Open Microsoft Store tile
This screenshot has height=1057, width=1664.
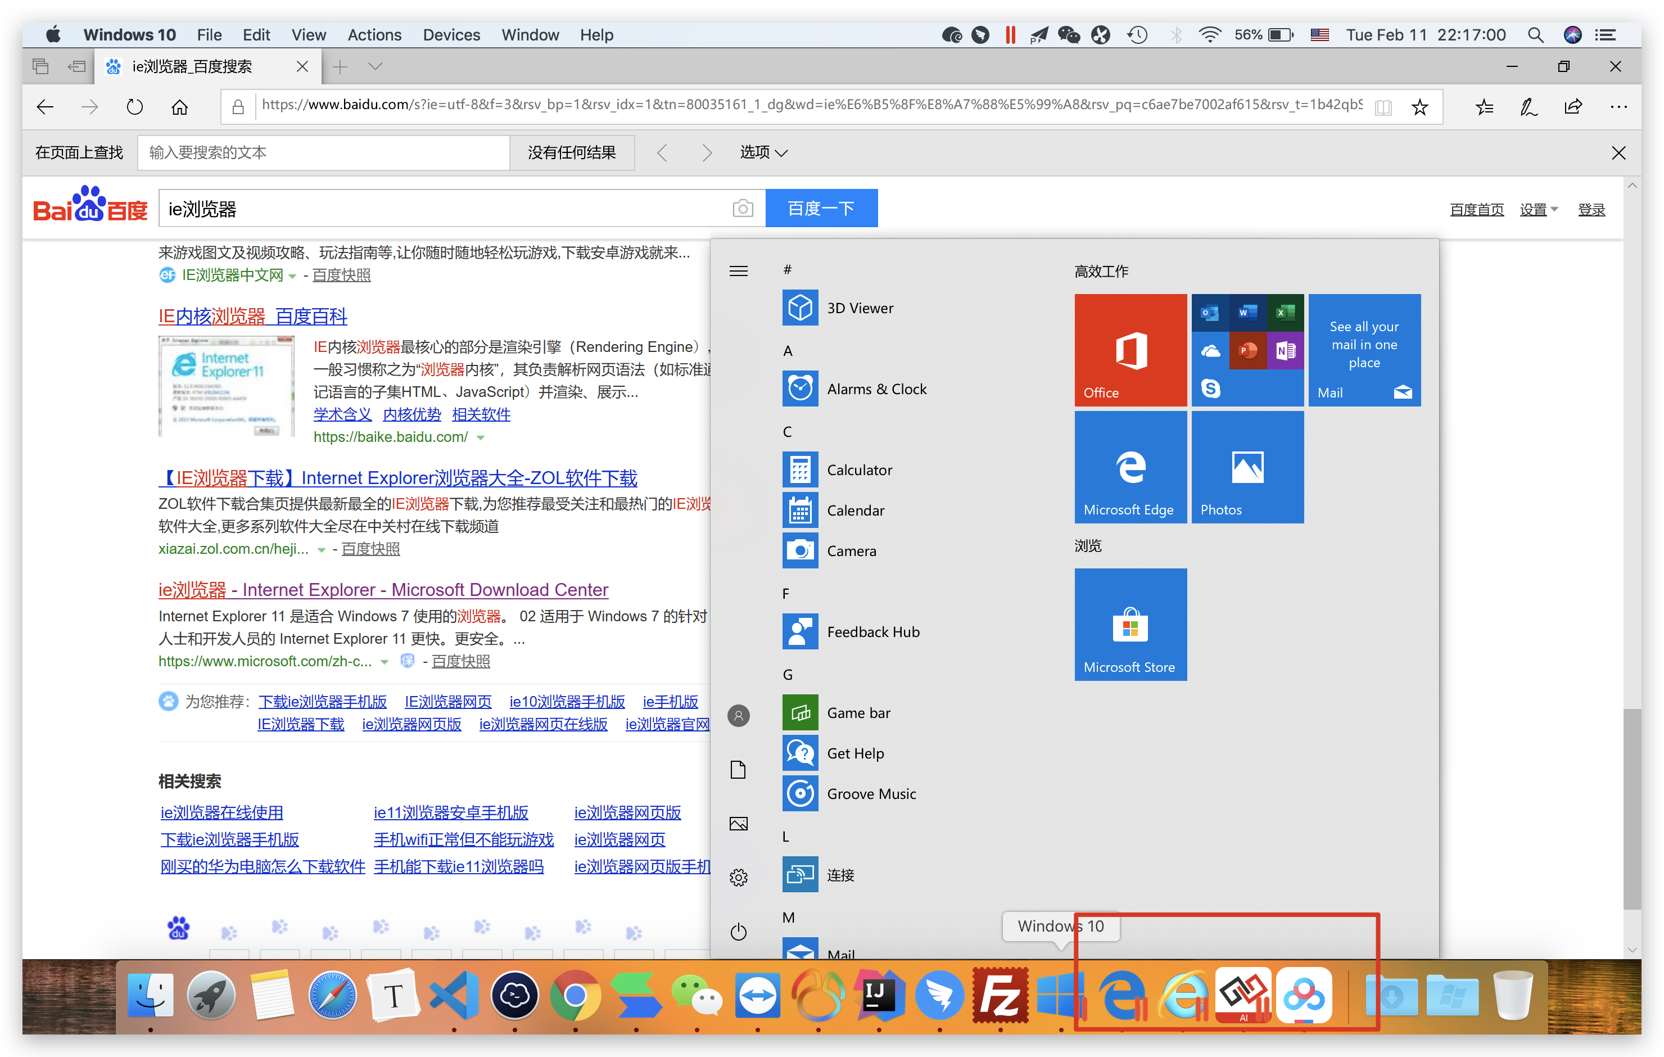point(1130,624)
